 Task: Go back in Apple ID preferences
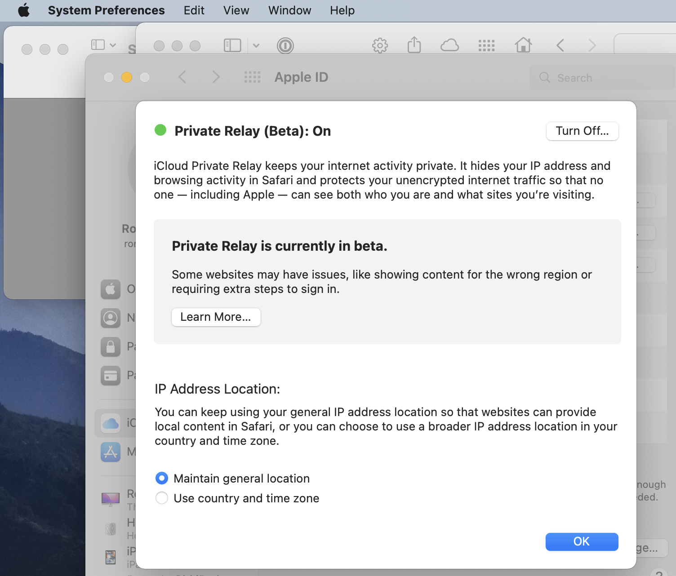click(x=182, y=77)
